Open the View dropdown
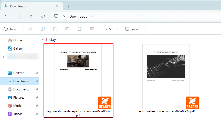This screenshot has width=221, height=118. [133, 29]
